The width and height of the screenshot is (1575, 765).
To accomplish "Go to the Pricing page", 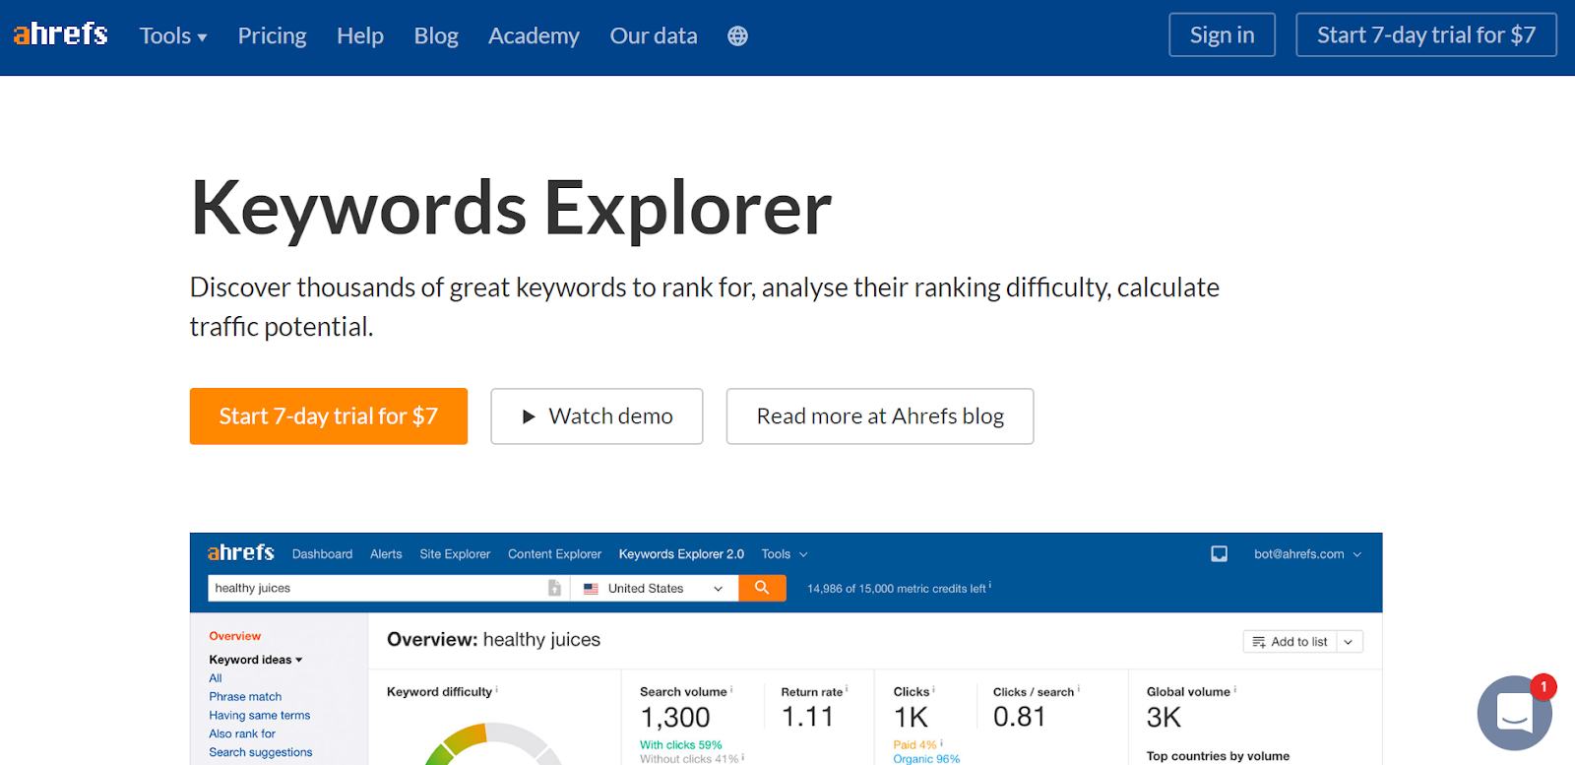I will tap(273, 36).
